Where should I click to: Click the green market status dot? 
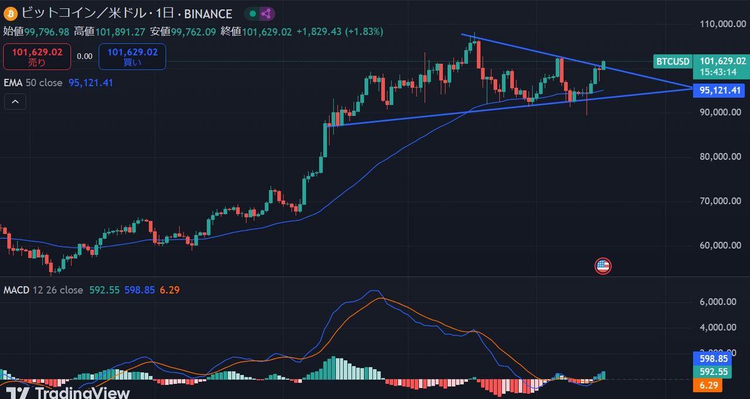pos(252,13)
